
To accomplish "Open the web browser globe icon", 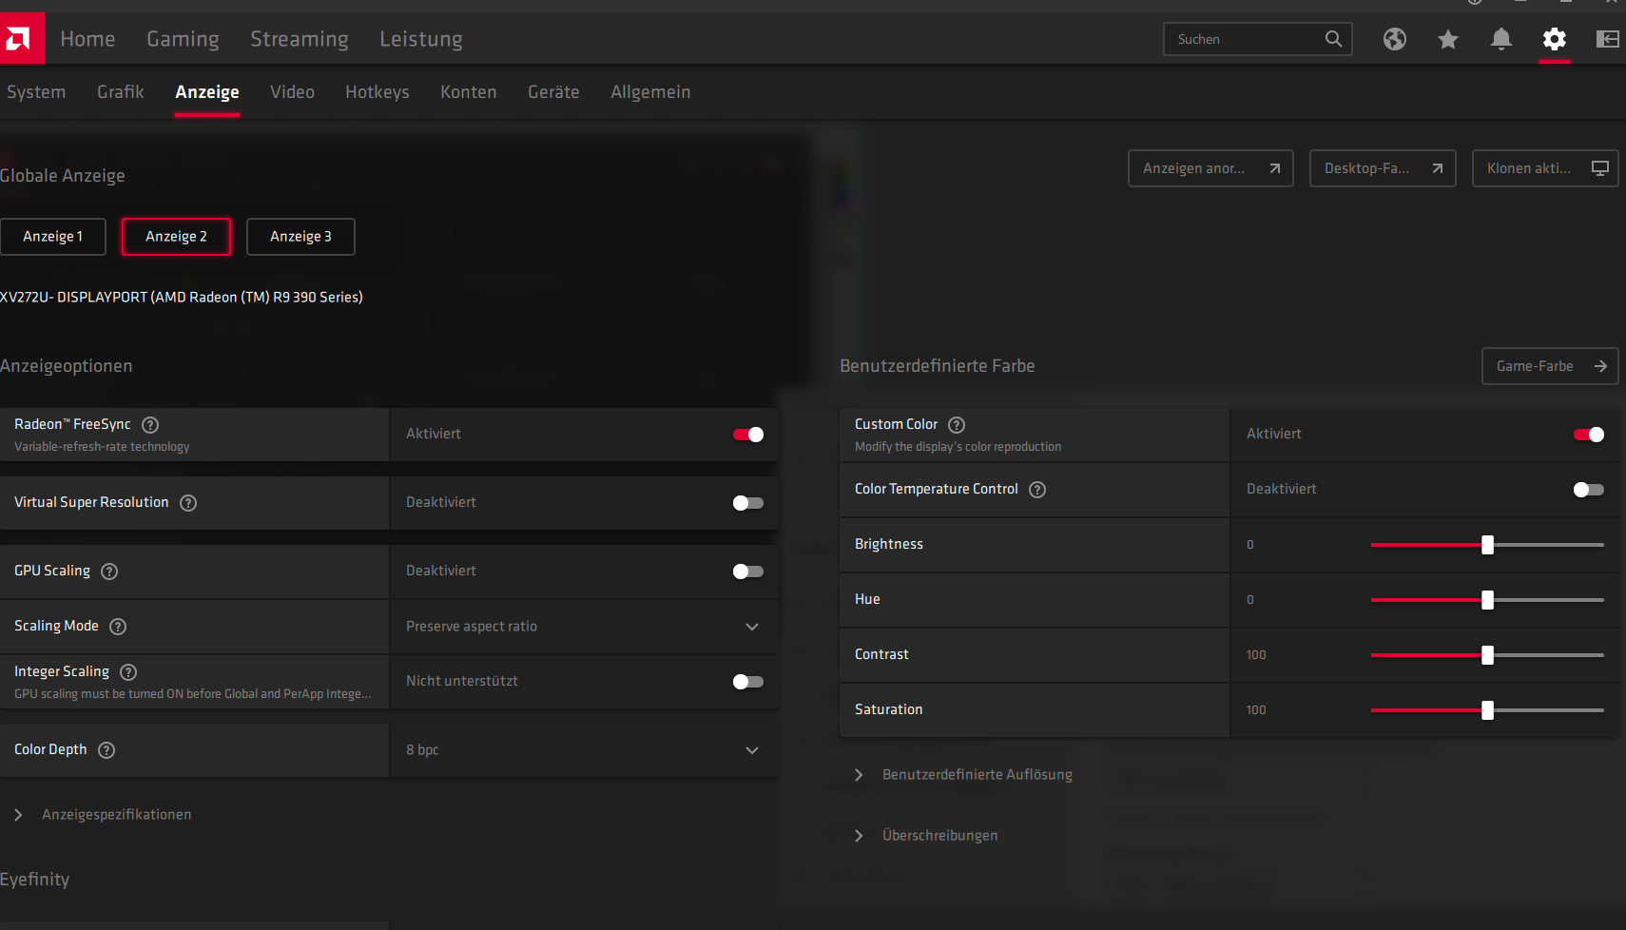I will (1395, 39).
